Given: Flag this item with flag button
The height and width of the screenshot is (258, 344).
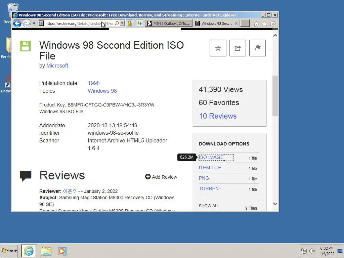Looking at the screenshot, I should (x=258, y=48).
